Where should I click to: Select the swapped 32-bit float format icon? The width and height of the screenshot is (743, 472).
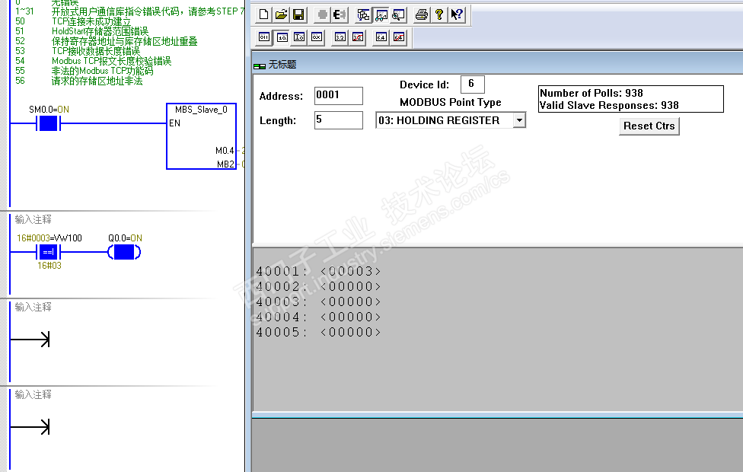click(358, 37)
